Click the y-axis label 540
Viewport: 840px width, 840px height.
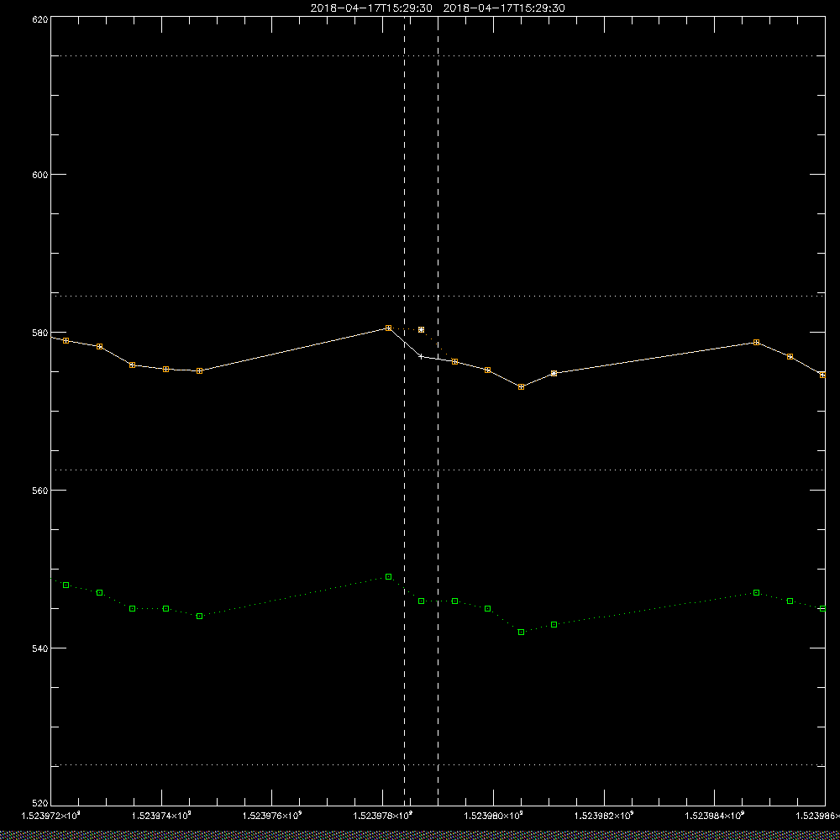pos(41,648)
